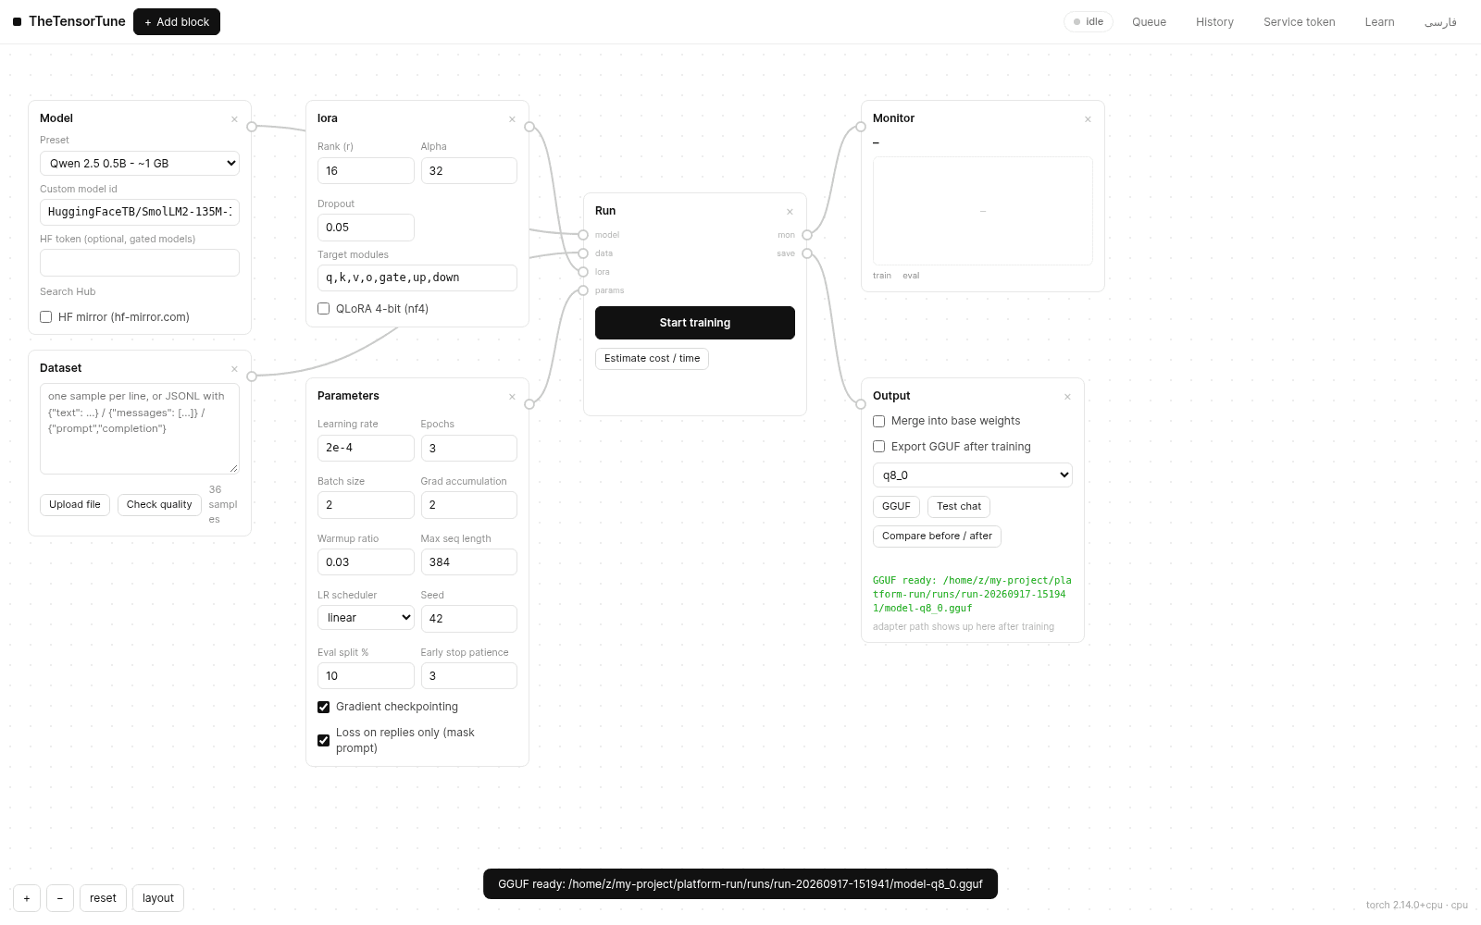Disable Gradient checkpointing
Screen dimensions: 1481x925
[x=323, y=707]
